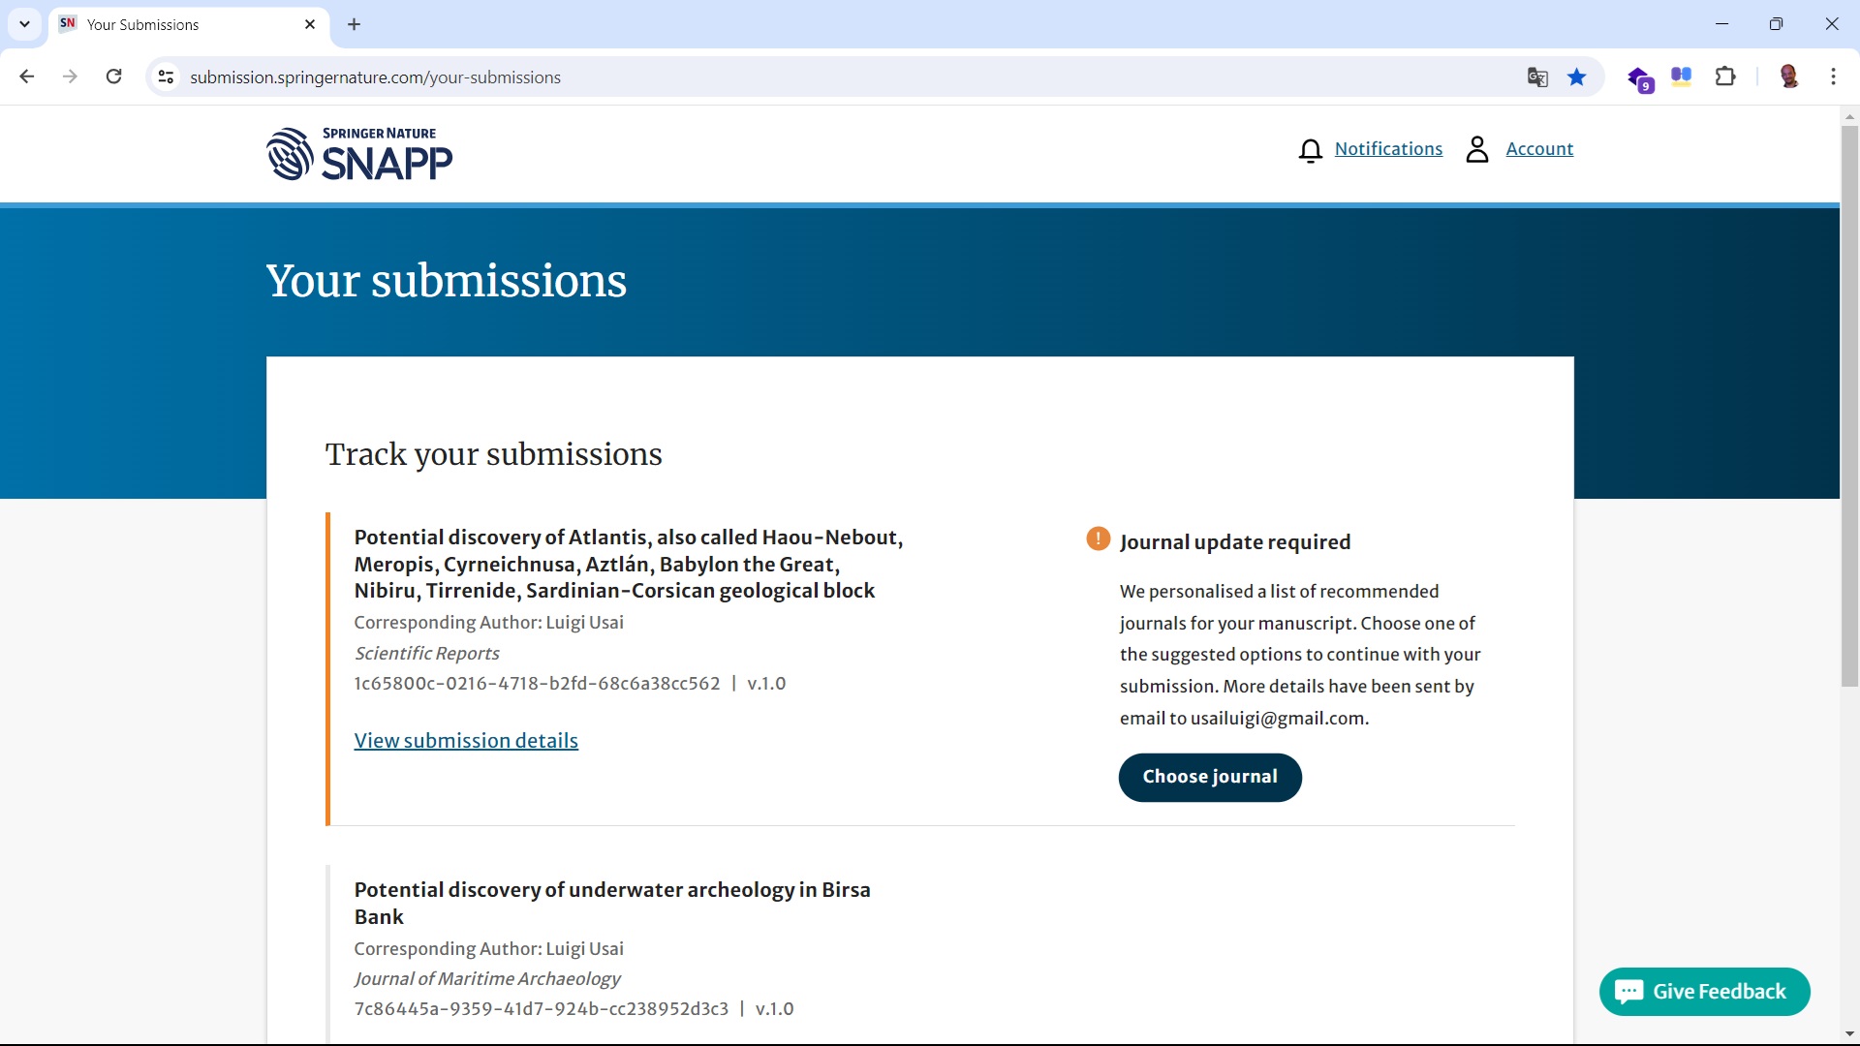The height and width of the screenshot is (1046, 1860).
Task: Click the Give Feedback button
Action: 1704,992
